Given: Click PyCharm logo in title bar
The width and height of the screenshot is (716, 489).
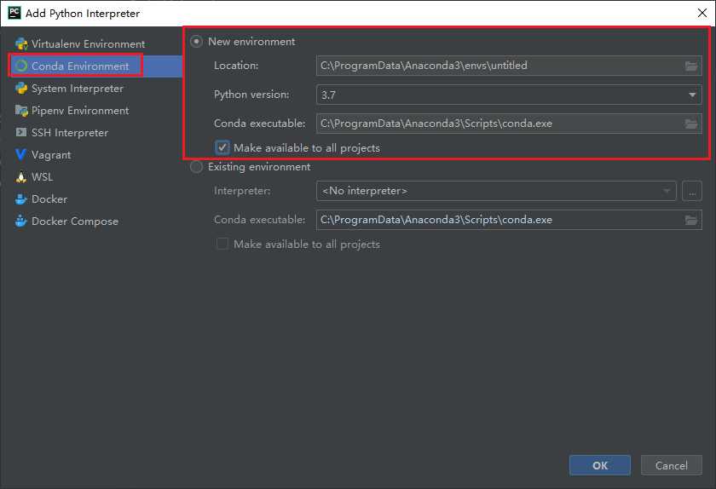Looking at the screenshot, I should (x=14, y=12).
